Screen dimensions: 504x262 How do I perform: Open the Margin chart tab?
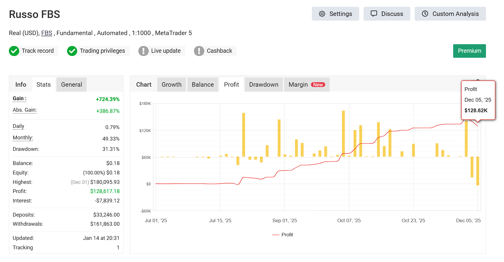tap(298, 85)
